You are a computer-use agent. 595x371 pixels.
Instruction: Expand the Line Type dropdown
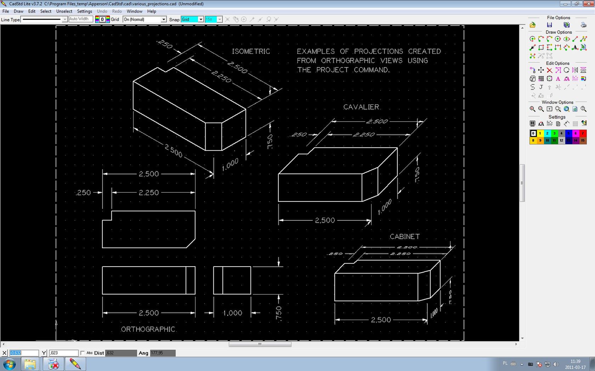click(x=65, y=19)
